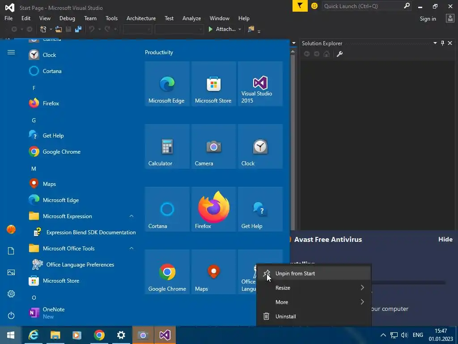Screen dimensions: 458x344
Task: Launch the Google Chrome tile
Action: (167, 272)
